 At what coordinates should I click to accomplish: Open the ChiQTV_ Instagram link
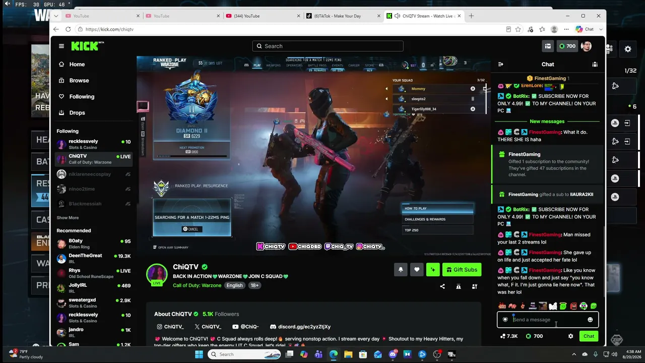[x=170, y=327]
